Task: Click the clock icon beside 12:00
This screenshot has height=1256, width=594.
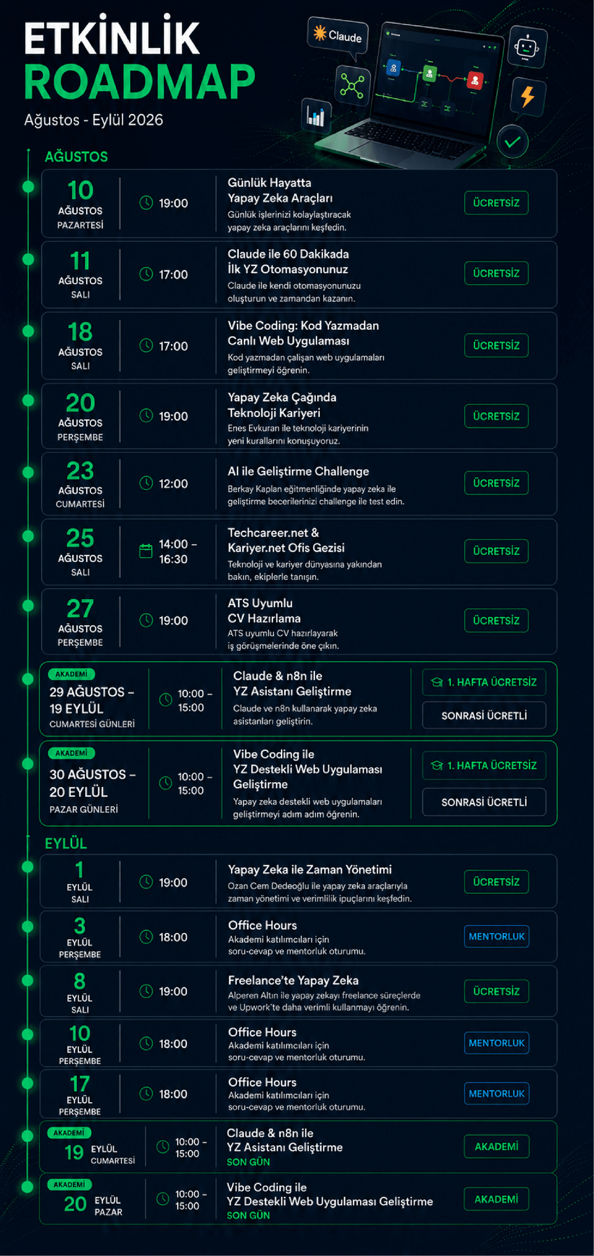Action: [x=146, y=483]
